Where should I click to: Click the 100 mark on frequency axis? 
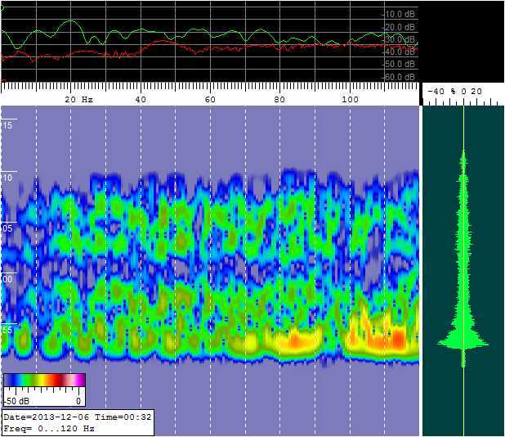[350, 99]
